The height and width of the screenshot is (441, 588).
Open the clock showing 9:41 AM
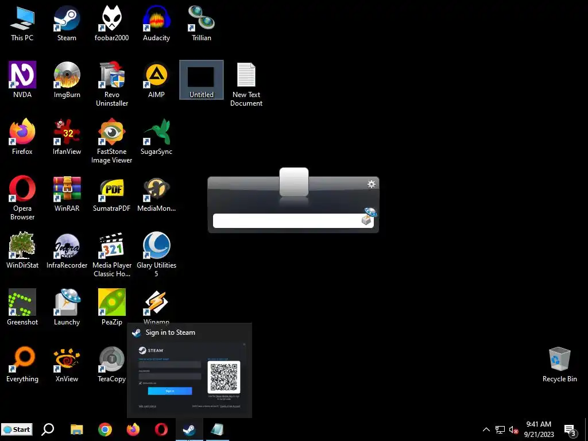coord(539,430)
